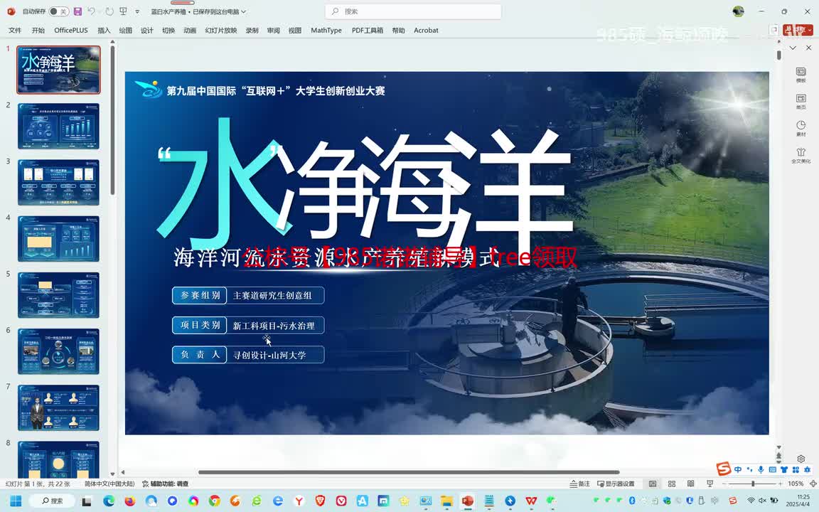
Task: Open the 动画 tab
Action: point(190,31)
